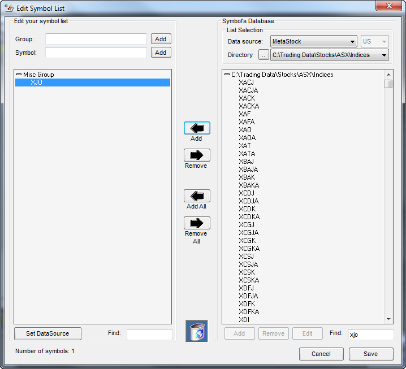Click into the Symbol text field
This screenshot has height=369, width=406.
tap(96, 53)
